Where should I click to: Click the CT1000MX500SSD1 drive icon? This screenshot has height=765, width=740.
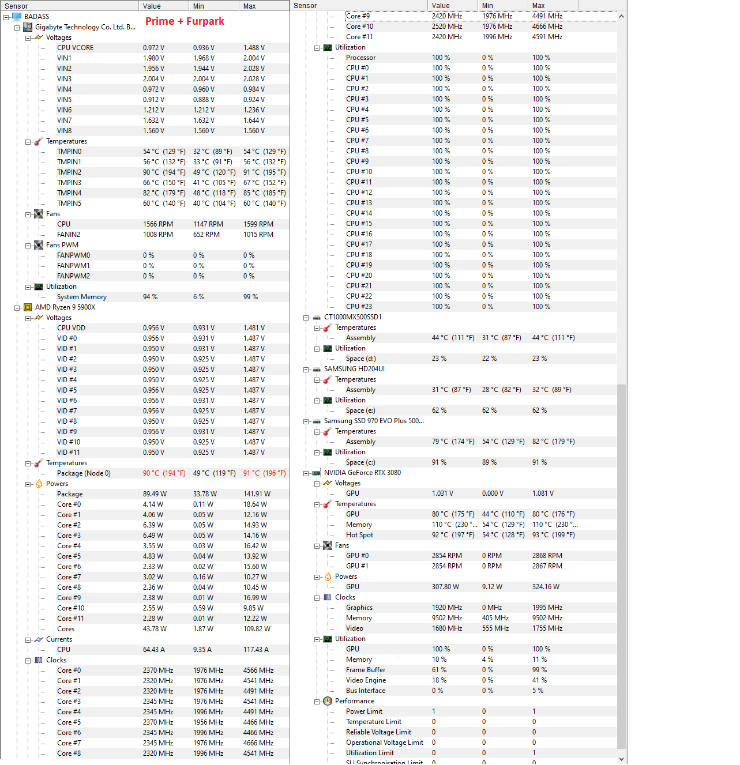coord(317,317)
